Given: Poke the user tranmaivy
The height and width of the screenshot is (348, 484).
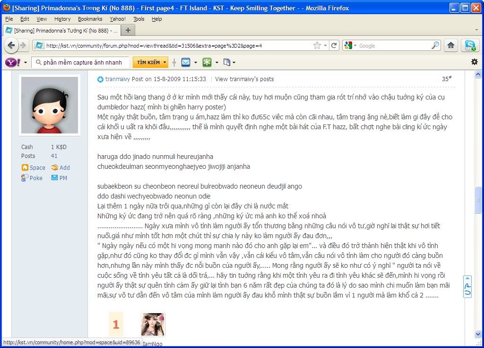Looking at the screenshot, I should (32, 178).
